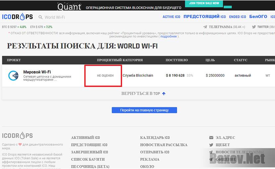Click the Служба Blockchain category cell
This screenshot has width=275, height=169.
pyautogui.click(x=138, y=76)
